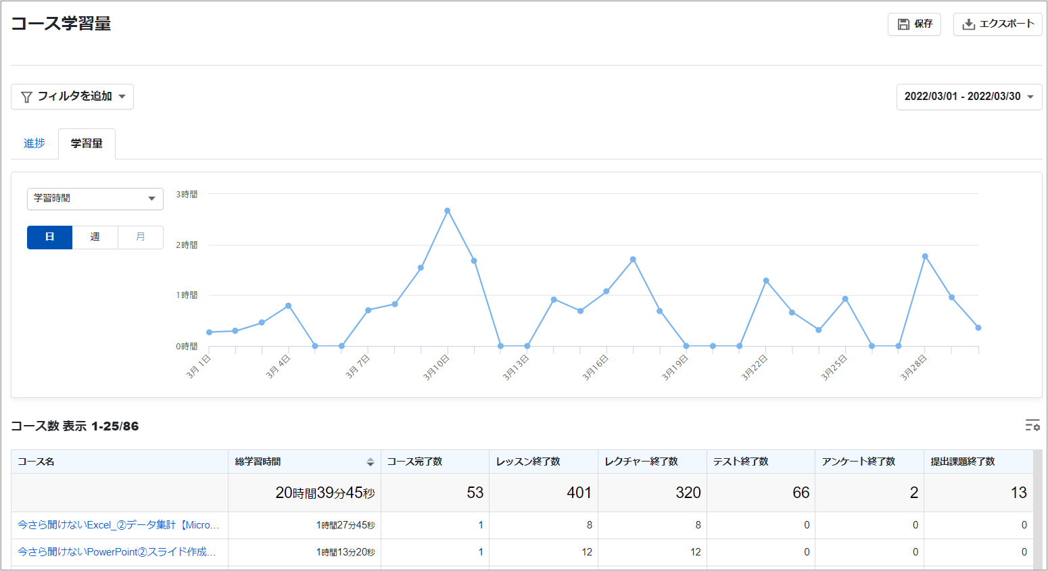Open the 学習時間 metric dropdown
The image size is (1048, 571).
[x=95, y=199]
